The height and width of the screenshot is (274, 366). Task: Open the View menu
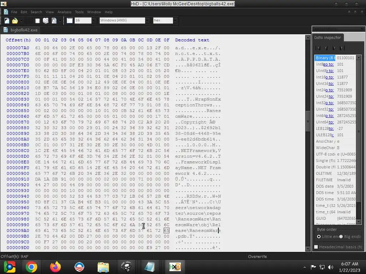point(50,12)
